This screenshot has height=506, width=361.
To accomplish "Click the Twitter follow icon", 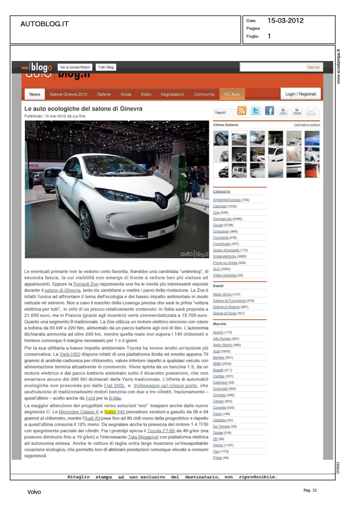I will (x=256, y=111).
